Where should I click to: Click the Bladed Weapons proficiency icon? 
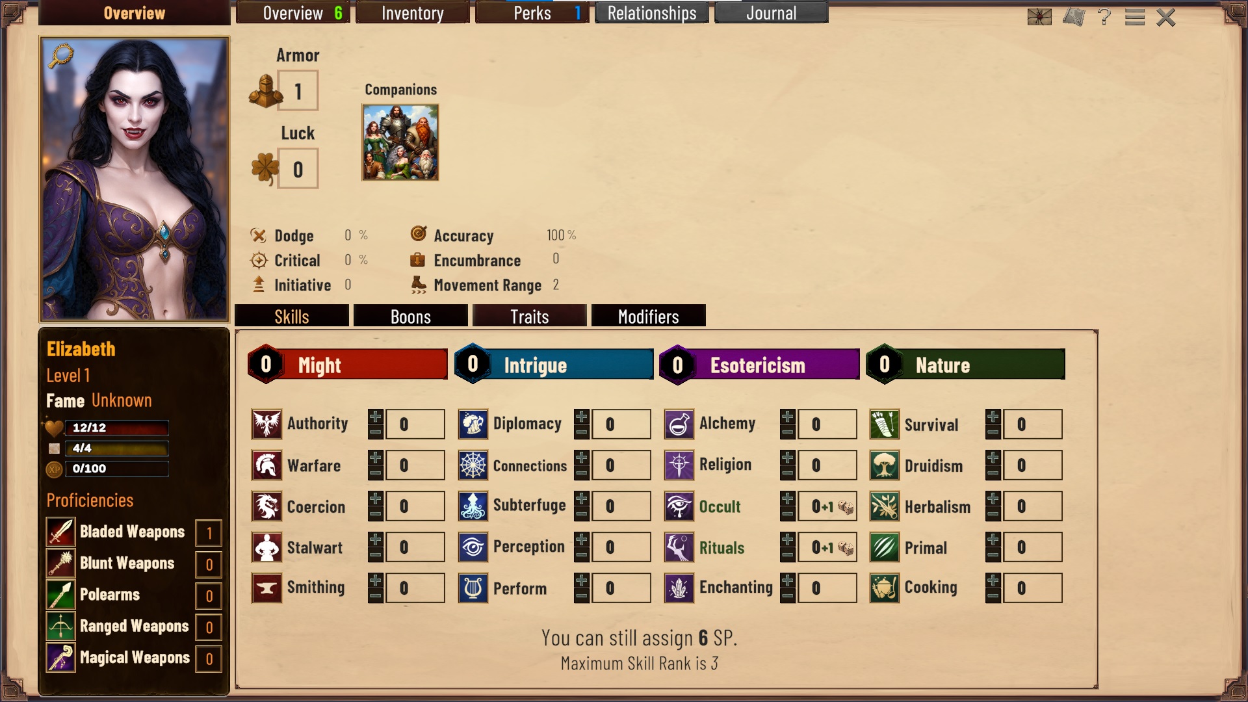coord(60,532)
